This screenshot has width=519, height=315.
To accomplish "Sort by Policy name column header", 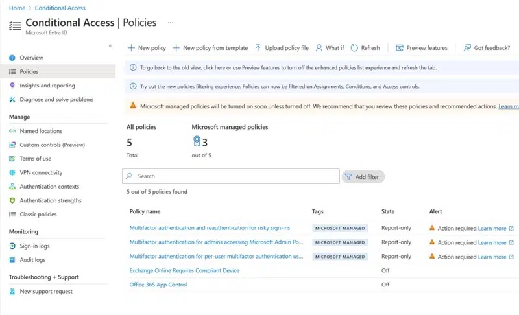I will 145,211.
